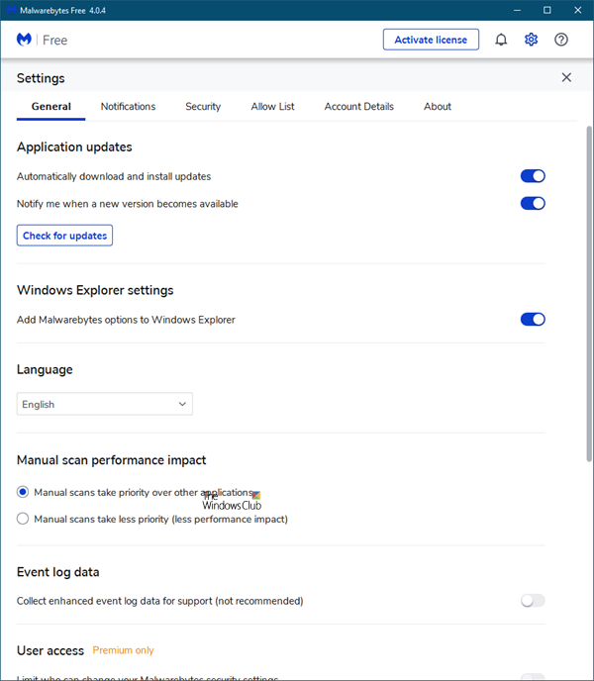Go to the Account Details tab
594x681 pixels.
point(359,107)
